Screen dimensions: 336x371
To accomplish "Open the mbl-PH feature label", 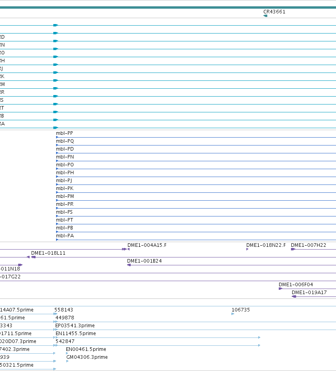I will [x=65, y=173].
